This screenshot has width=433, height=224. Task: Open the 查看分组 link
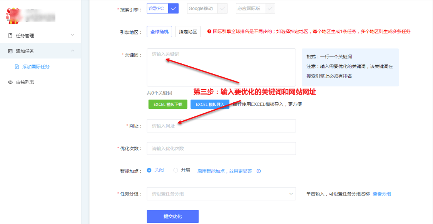381,194
